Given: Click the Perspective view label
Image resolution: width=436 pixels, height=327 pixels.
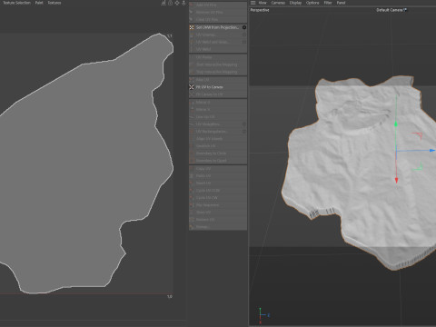Looking at the screenshot, I should coord(260,10).
